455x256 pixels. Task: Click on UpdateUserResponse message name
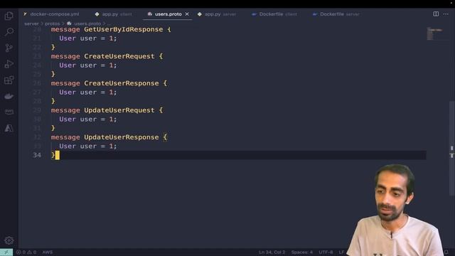pyautogui.click(x=122, y=137)
